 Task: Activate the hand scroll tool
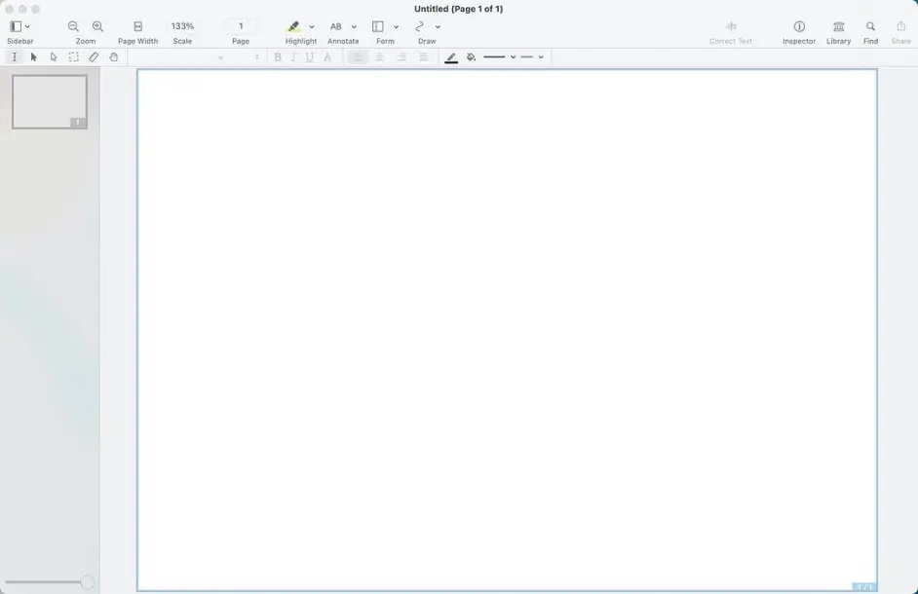pyautogui.click(x=114, y=57)
